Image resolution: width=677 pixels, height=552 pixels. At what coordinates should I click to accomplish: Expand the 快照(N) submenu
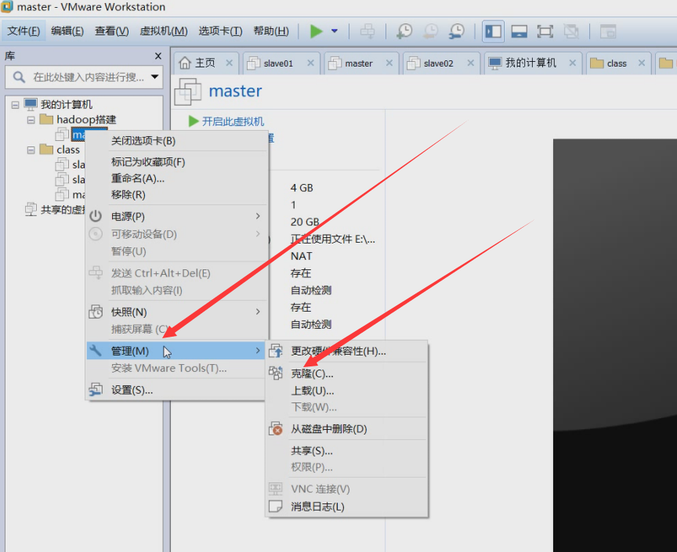click(177, 312)
